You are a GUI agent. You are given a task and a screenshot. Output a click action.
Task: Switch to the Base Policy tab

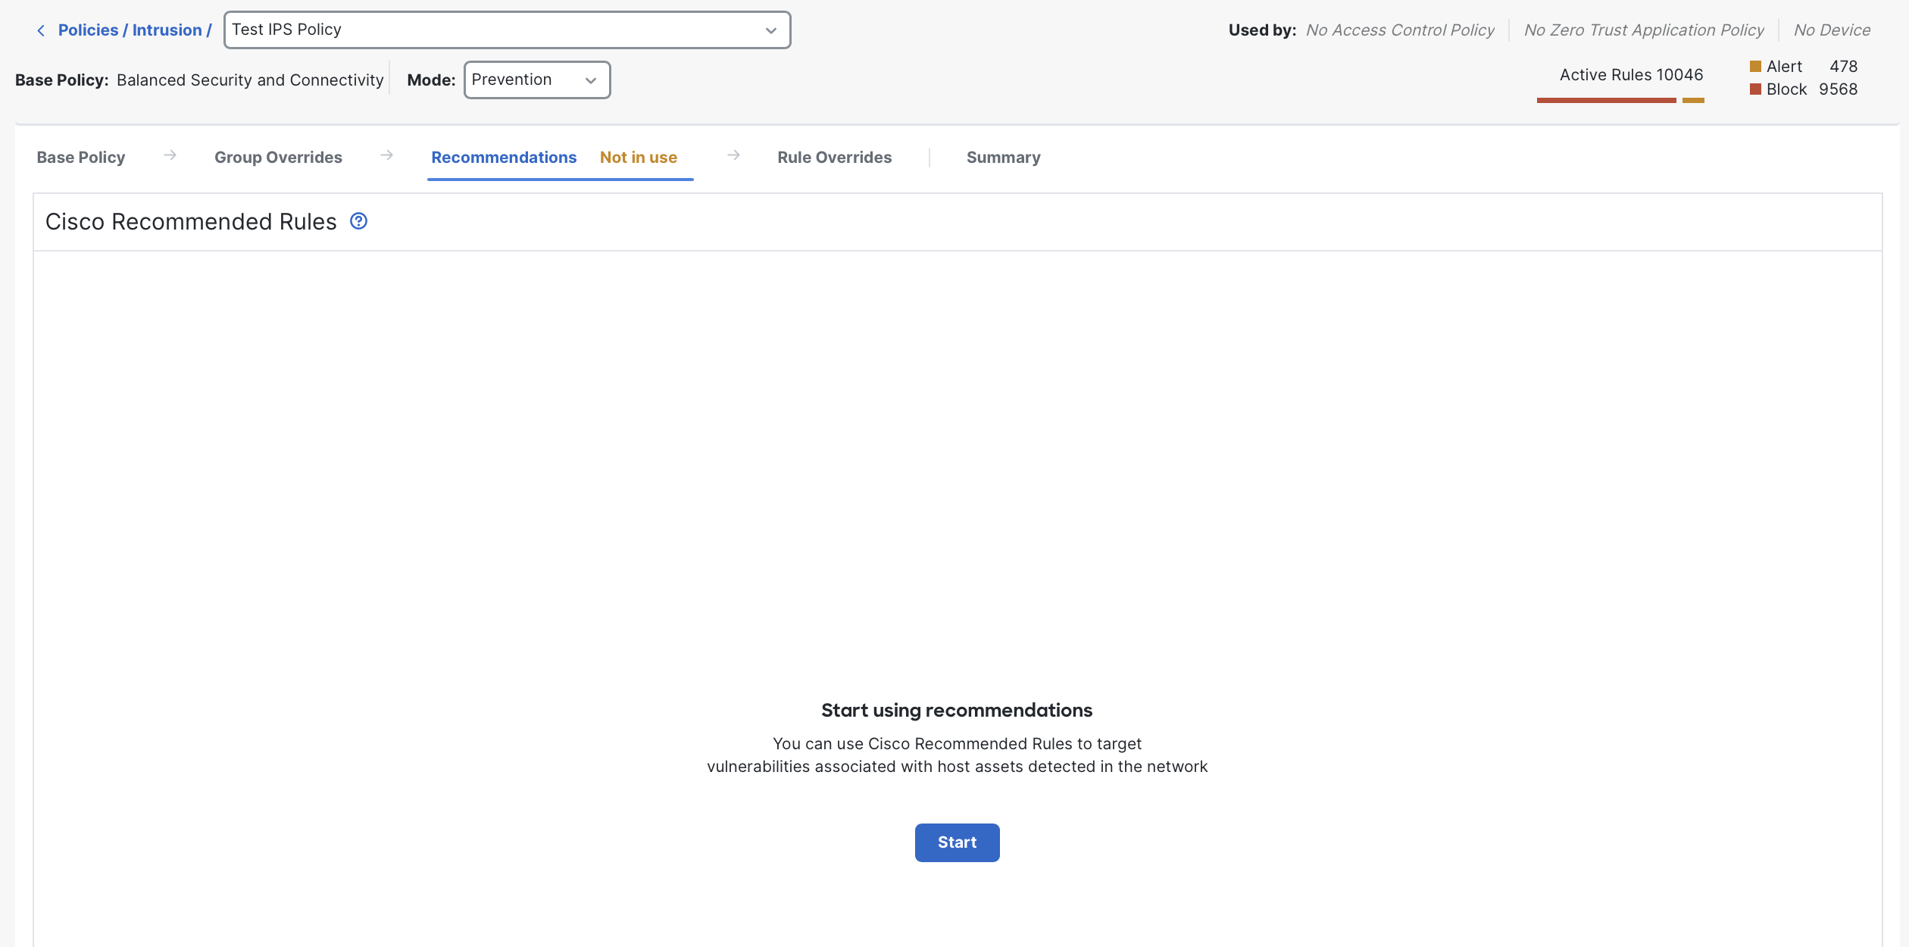point(81,158)
